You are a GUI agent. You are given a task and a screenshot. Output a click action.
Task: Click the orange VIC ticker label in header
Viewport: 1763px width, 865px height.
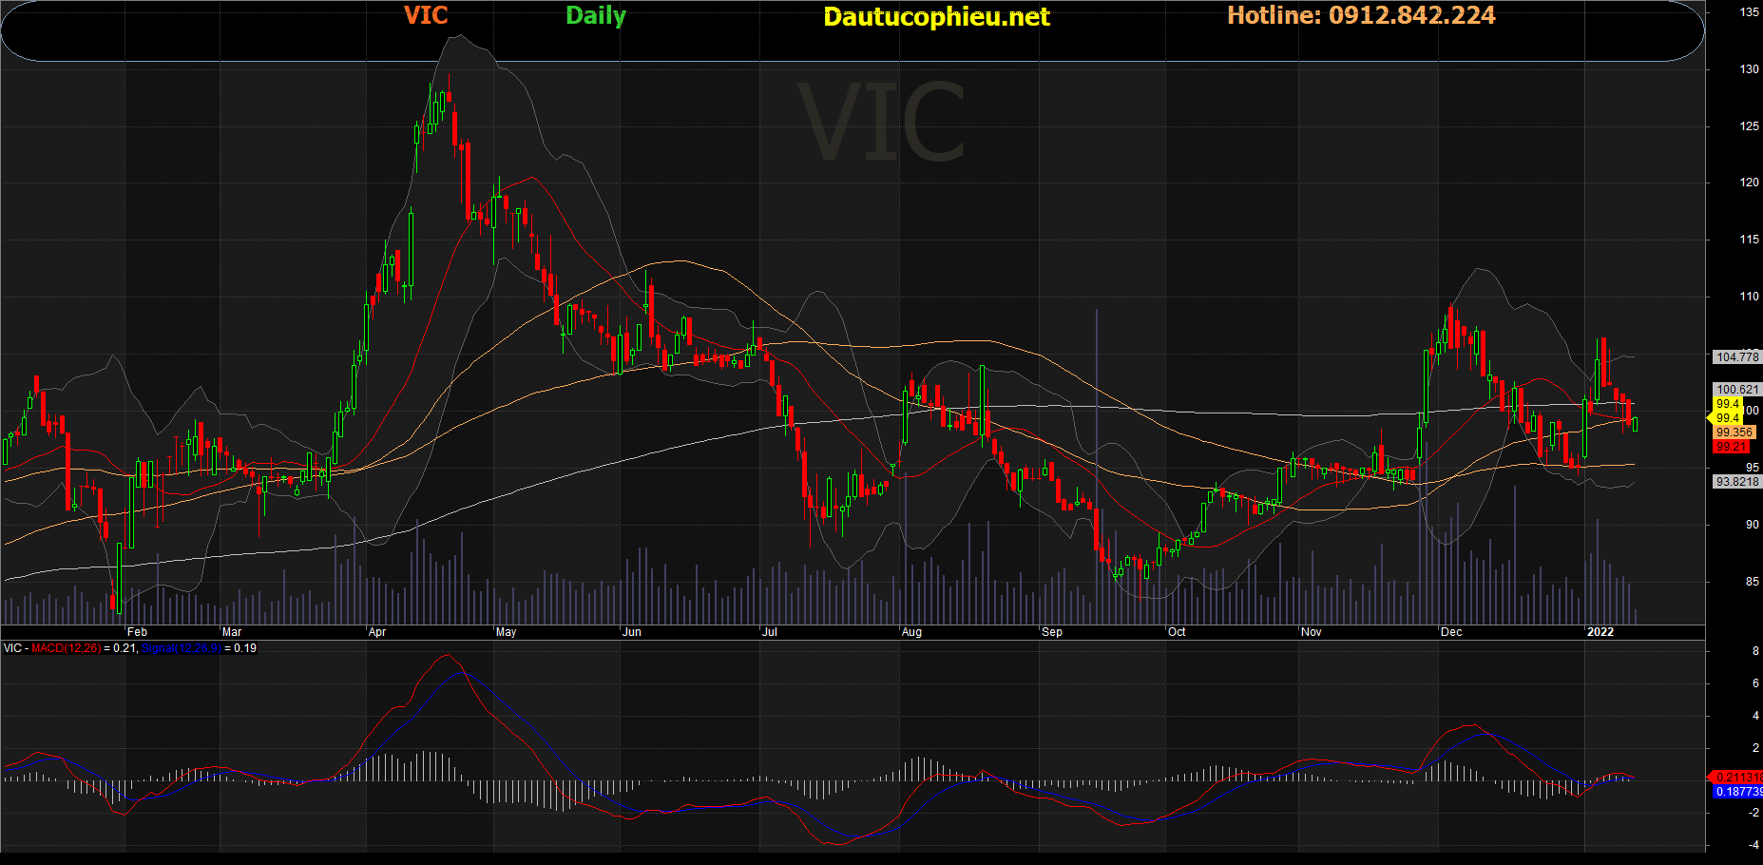[x=426, y=16]
